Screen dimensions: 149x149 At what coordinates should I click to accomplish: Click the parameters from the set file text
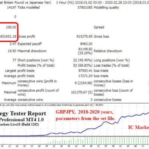[86, 118]
